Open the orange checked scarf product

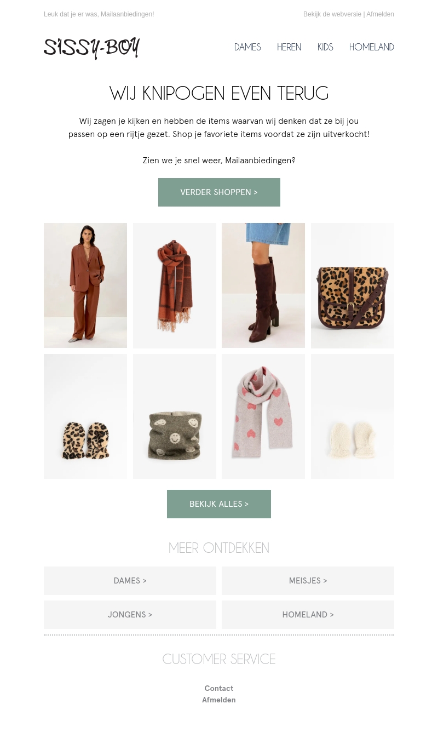175,285
